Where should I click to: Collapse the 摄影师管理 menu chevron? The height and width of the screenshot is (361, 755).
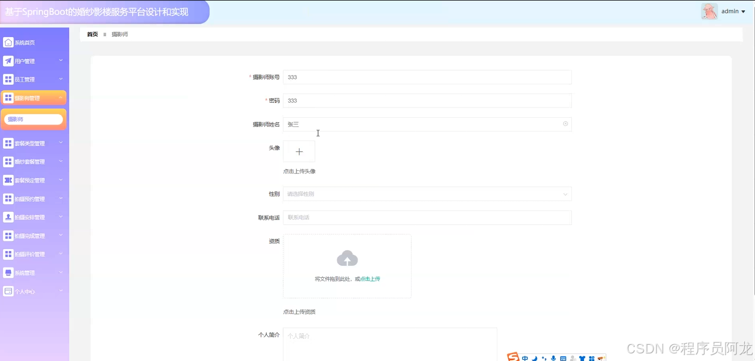pyautogui.click(x=61, y=97)
